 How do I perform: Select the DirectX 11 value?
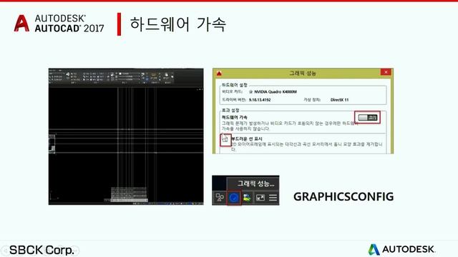click(x=339, y=100)
